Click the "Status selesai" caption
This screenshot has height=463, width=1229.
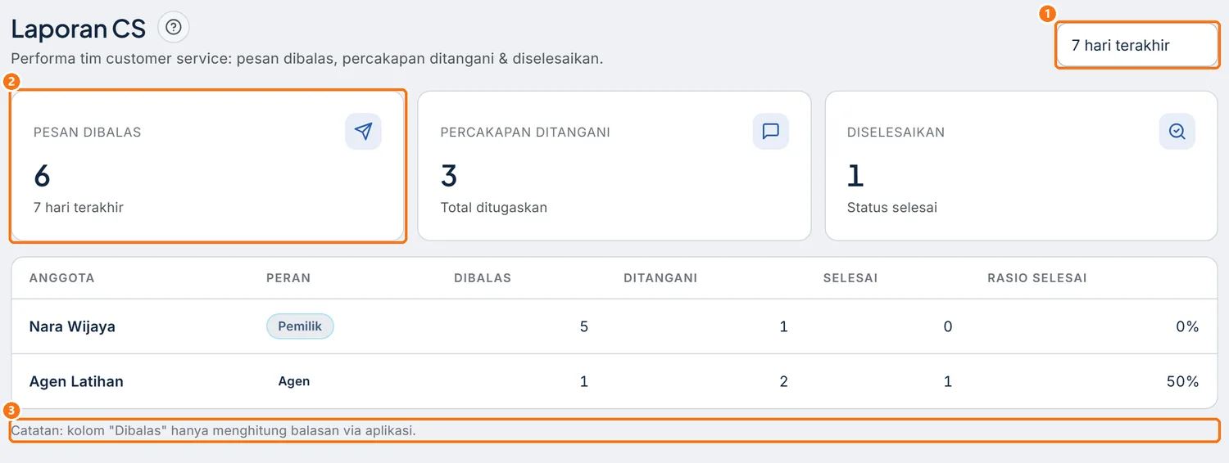click(892, 208)
